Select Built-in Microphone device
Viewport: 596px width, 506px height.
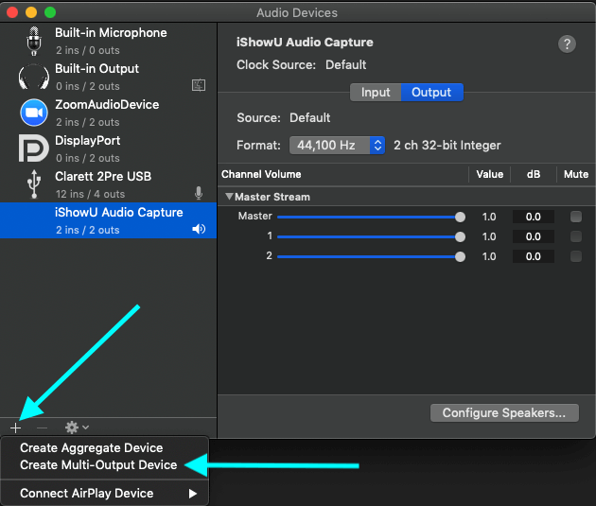point(109,41)
